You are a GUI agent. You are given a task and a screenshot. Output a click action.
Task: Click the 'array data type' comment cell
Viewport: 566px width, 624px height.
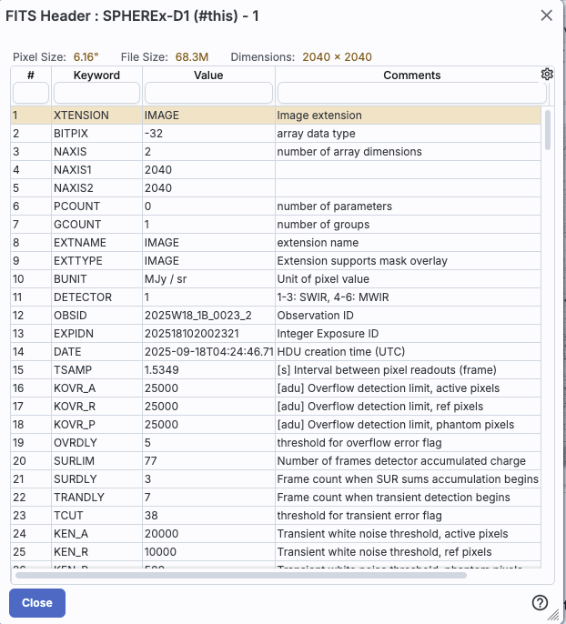click(x=408, y=134)
